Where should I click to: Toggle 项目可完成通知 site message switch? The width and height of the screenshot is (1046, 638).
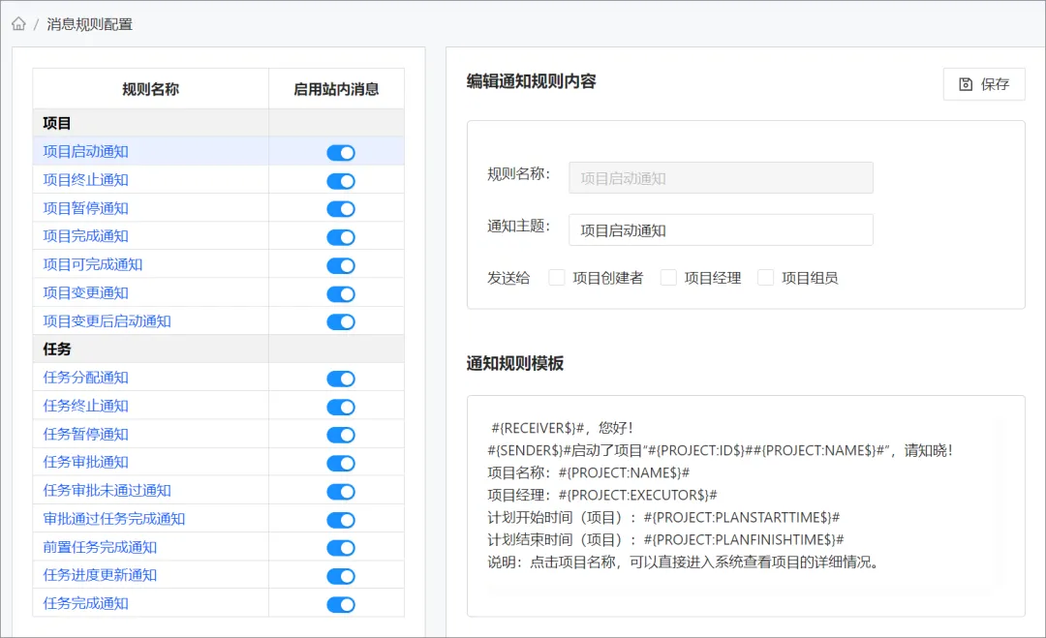pos(341,265)
